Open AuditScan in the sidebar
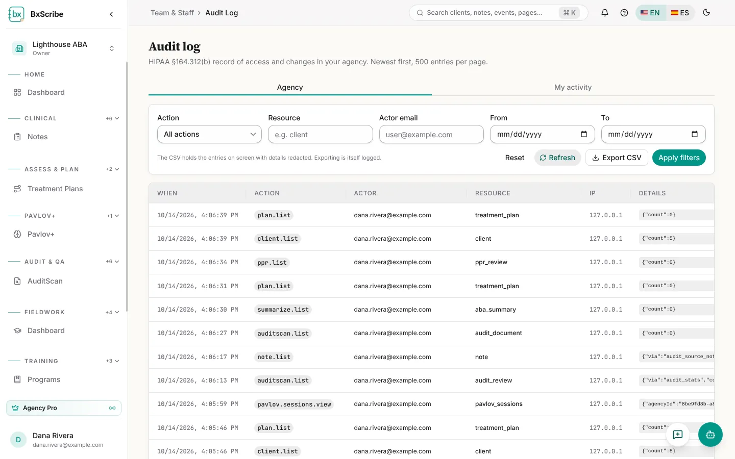Screen dimensions: 735x459 tap(64, 281)
